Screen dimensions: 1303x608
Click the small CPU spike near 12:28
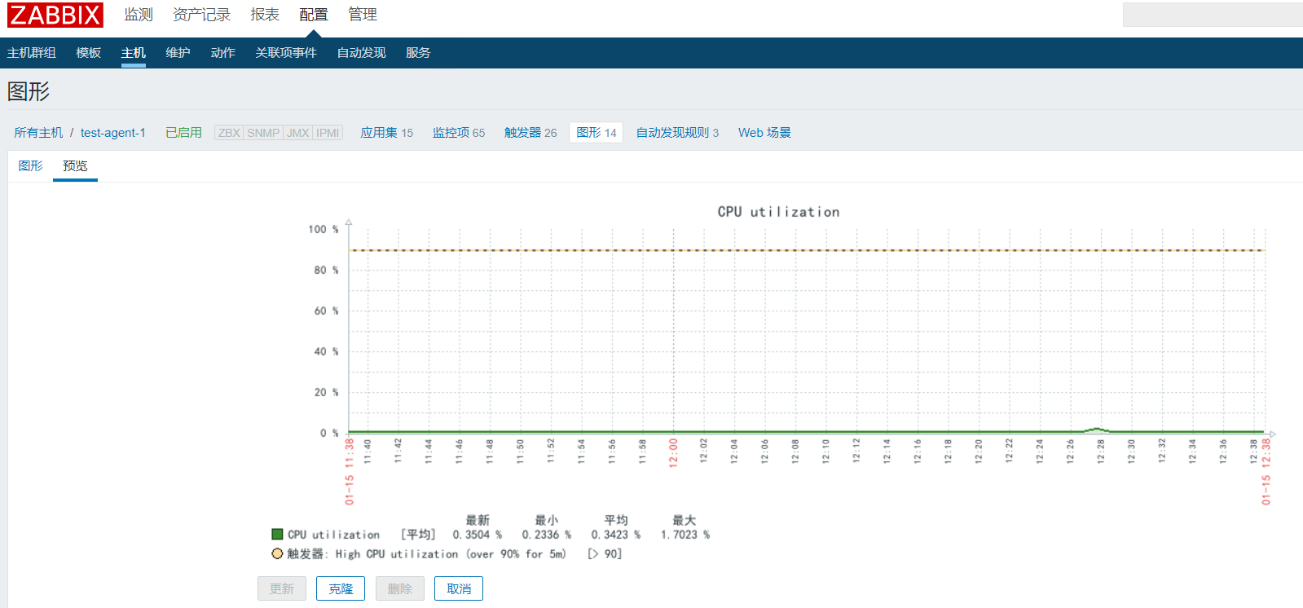[x=1096, y=430]
